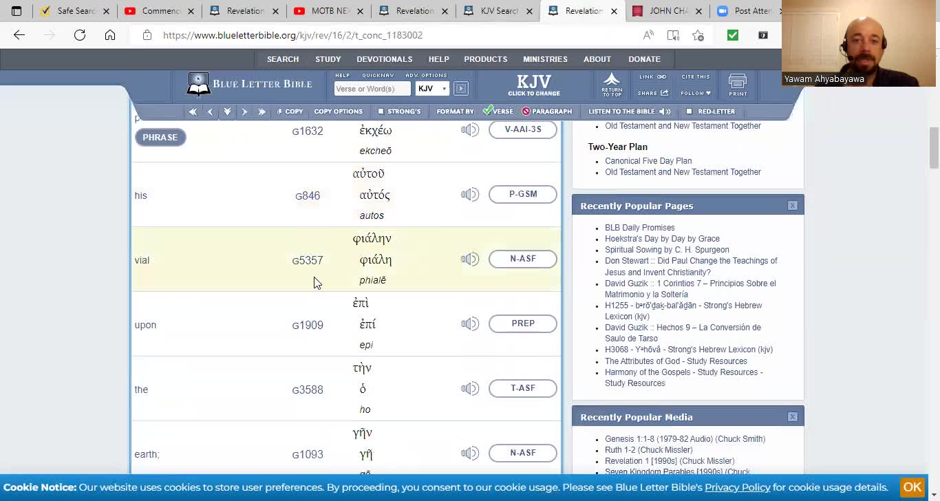Image resolution: width=940 pixels, height=501 pixels.
Task: Open the Donate menu item
Action: [x=644, y=59]
